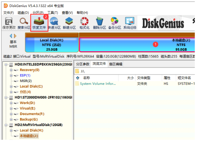Screen dimensions: 199x141
Task: Switch to the 浏览文件 tab
Action: (99, 64)
